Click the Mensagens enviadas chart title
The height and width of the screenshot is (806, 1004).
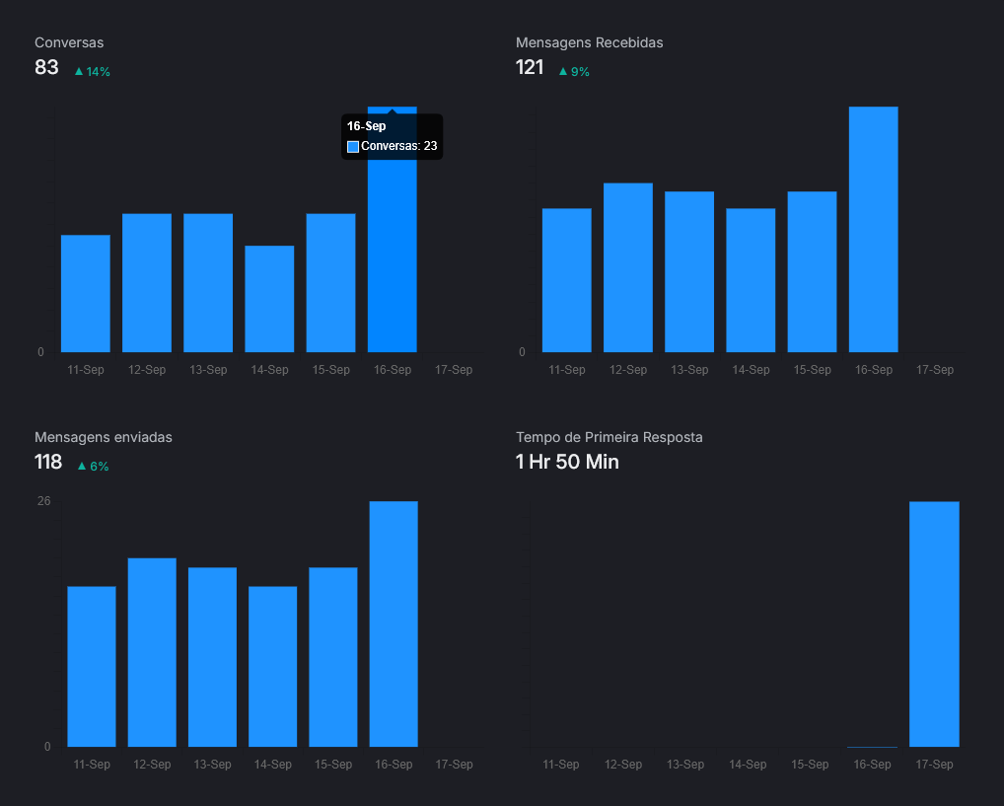(104, 437)
